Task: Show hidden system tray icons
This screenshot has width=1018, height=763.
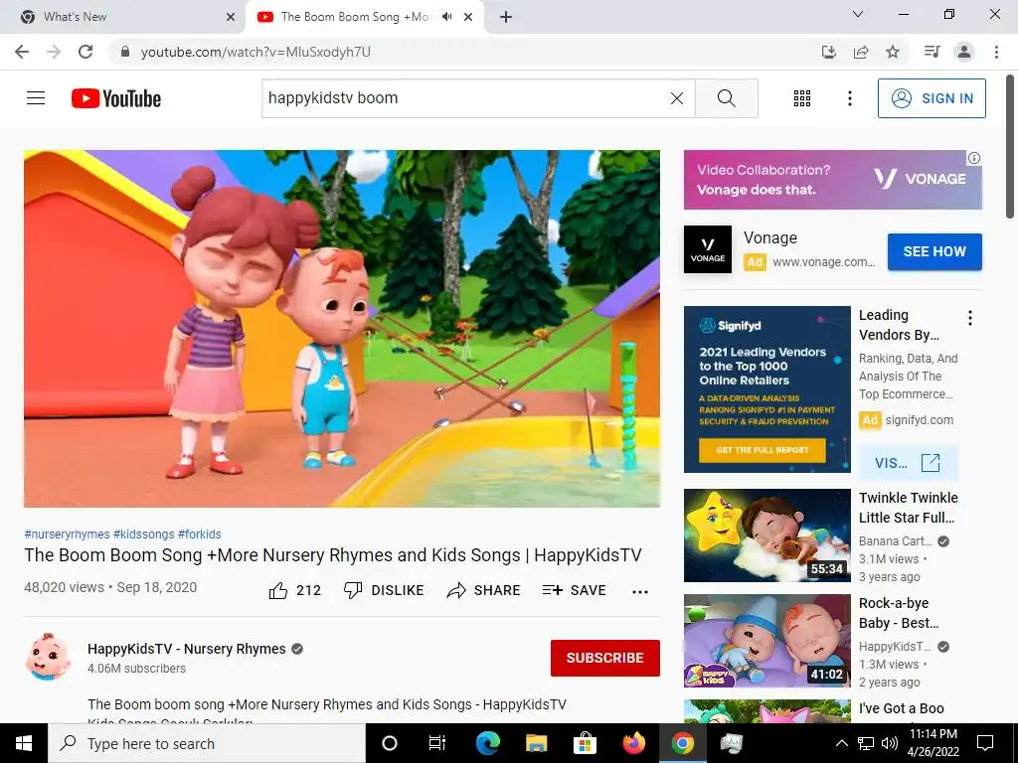Action: (841, 743)
